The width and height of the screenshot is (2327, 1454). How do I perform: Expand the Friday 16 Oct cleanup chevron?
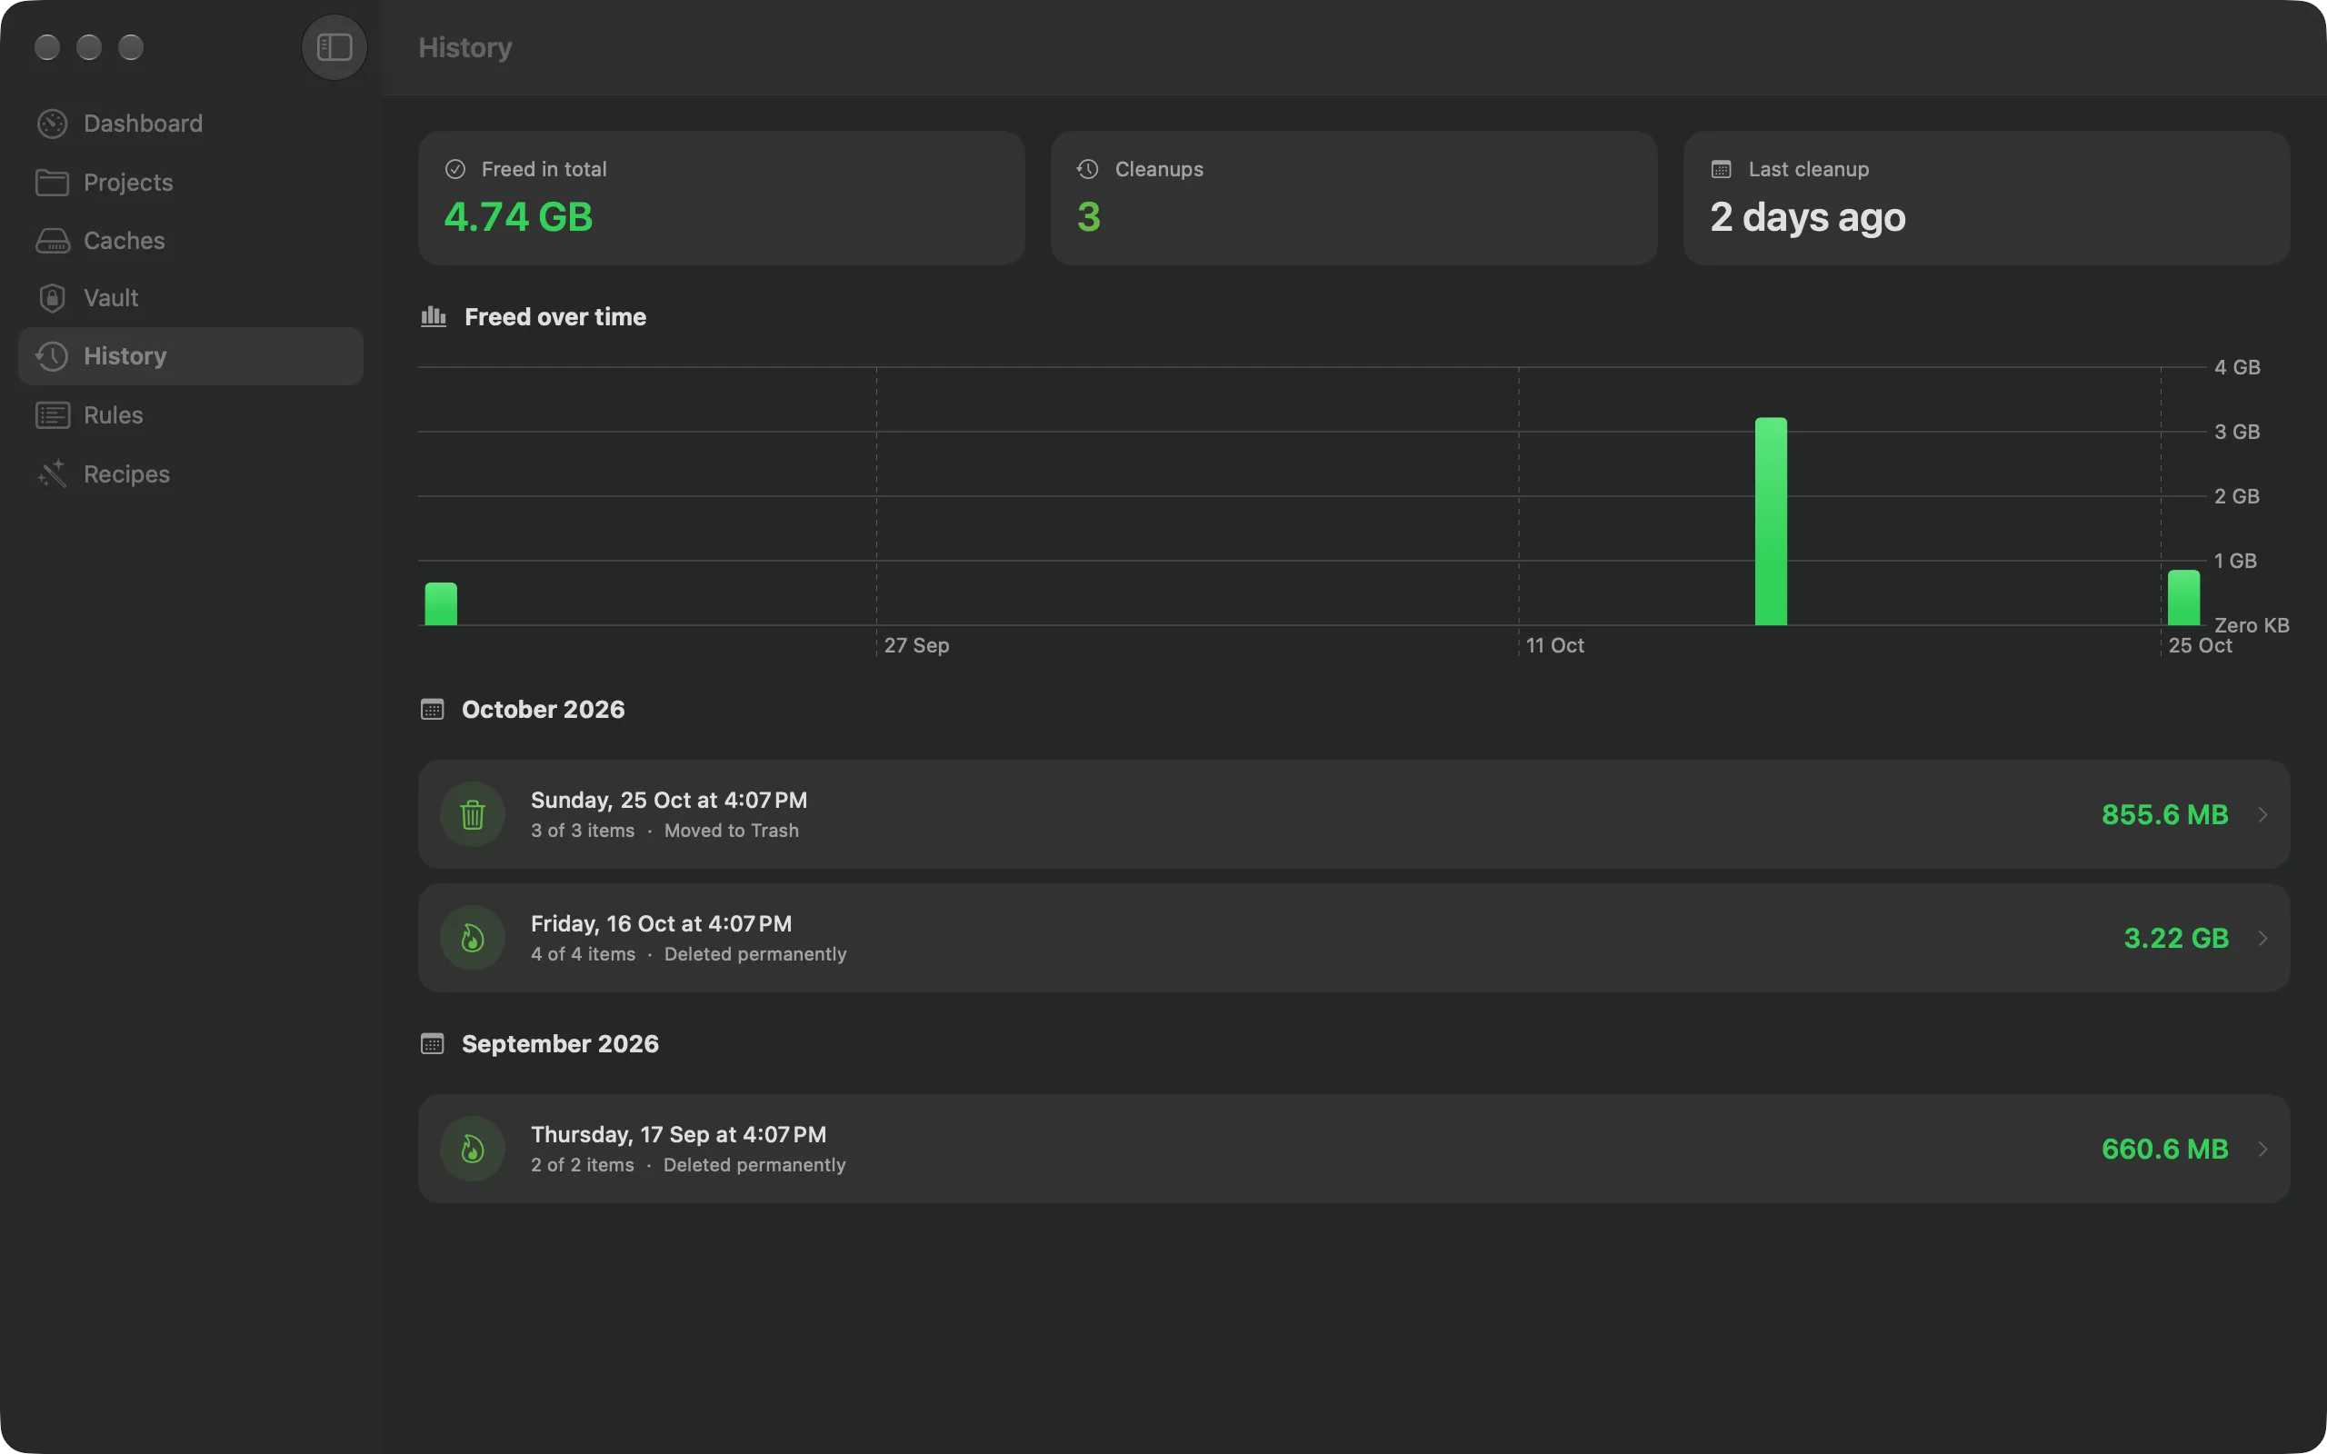[2262, 938]
